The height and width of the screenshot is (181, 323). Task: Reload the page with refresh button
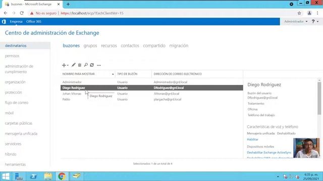[22, 13]
